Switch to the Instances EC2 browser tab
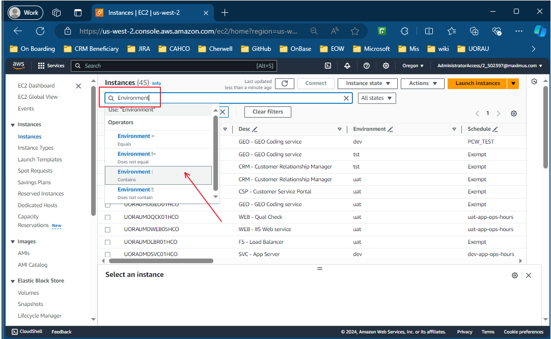The width and height of the screenshot is (551, 339). 153,13
